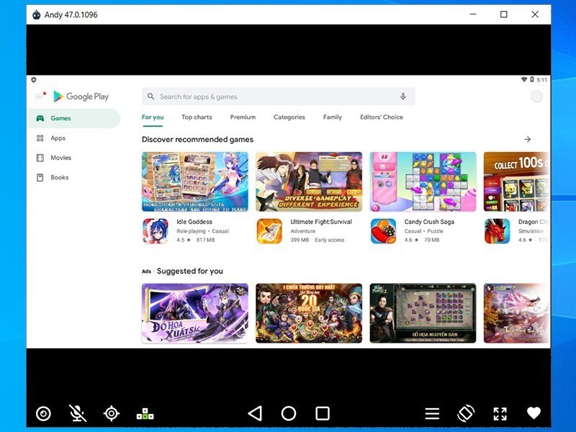
Task: Open the navigation drawer hamburger menu
Action: 40,96
